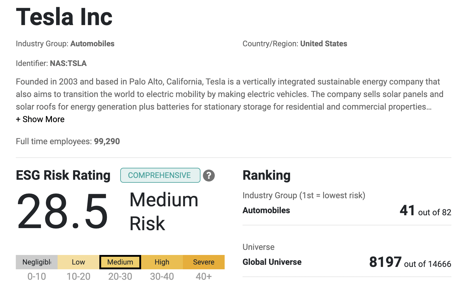The image size is (466, 289).
Task: Select the Severe risk color segment
Action: [204, 262]
